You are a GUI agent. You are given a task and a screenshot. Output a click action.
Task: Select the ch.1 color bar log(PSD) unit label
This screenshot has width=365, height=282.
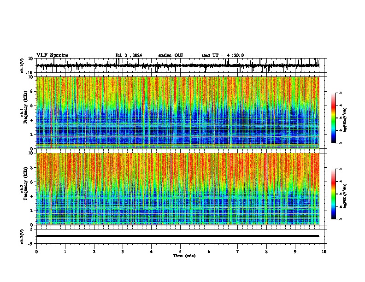coord(345,120)
